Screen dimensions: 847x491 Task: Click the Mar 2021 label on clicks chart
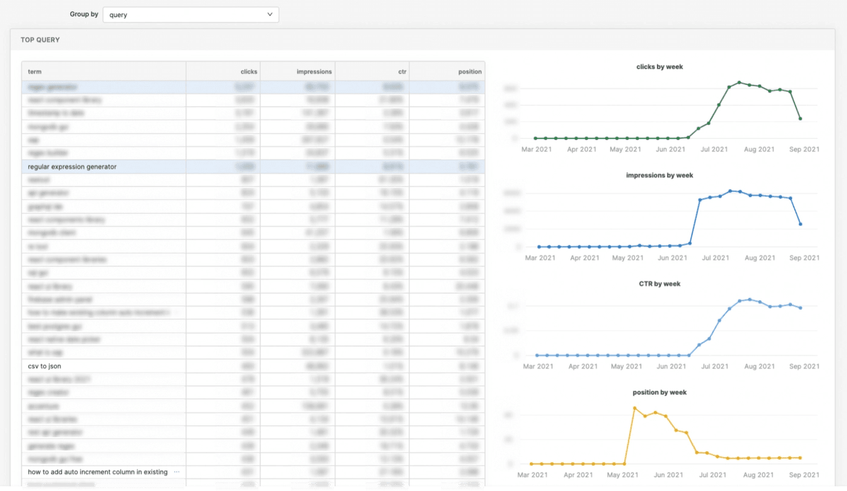click(x=537, y=149)
